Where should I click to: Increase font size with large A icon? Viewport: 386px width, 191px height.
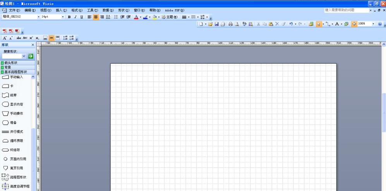(5, 38)
